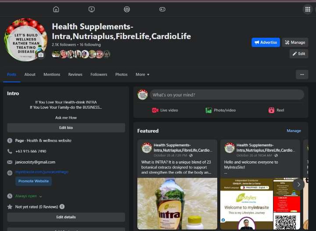Click the star icon beside Not yet rated
The width and height of the screenshot is (316, 231).
click(10, 206)
